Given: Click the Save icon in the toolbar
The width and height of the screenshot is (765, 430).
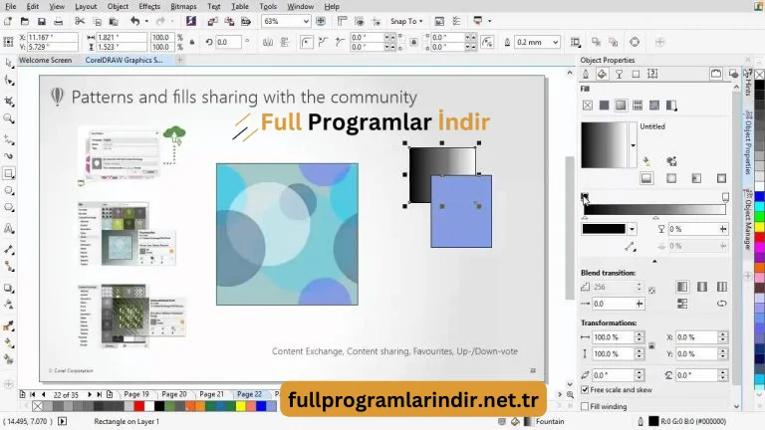Looking at the screenshot, I should point(42,22).
